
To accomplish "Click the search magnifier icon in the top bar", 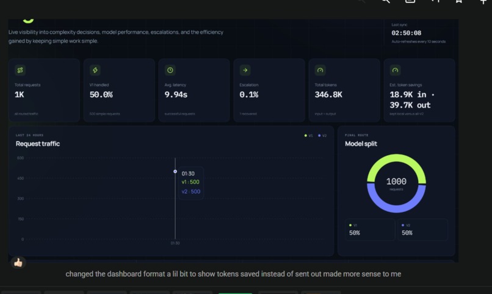I will 386,2.
